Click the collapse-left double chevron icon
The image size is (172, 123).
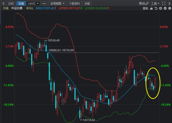(3, 3)
